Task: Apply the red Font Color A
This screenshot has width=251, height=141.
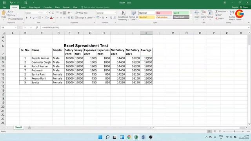Action: tap(51, 18)
